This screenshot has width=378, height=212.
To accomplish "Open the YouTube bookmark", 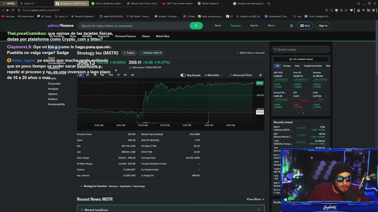I will 8,16.
